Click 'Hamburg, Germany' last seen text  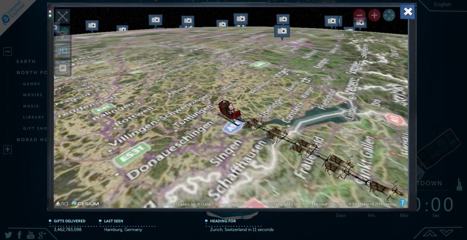tap(123, 230)
